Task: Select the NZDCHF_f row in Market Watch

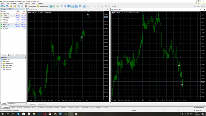Action: click(x=13, y=24)
